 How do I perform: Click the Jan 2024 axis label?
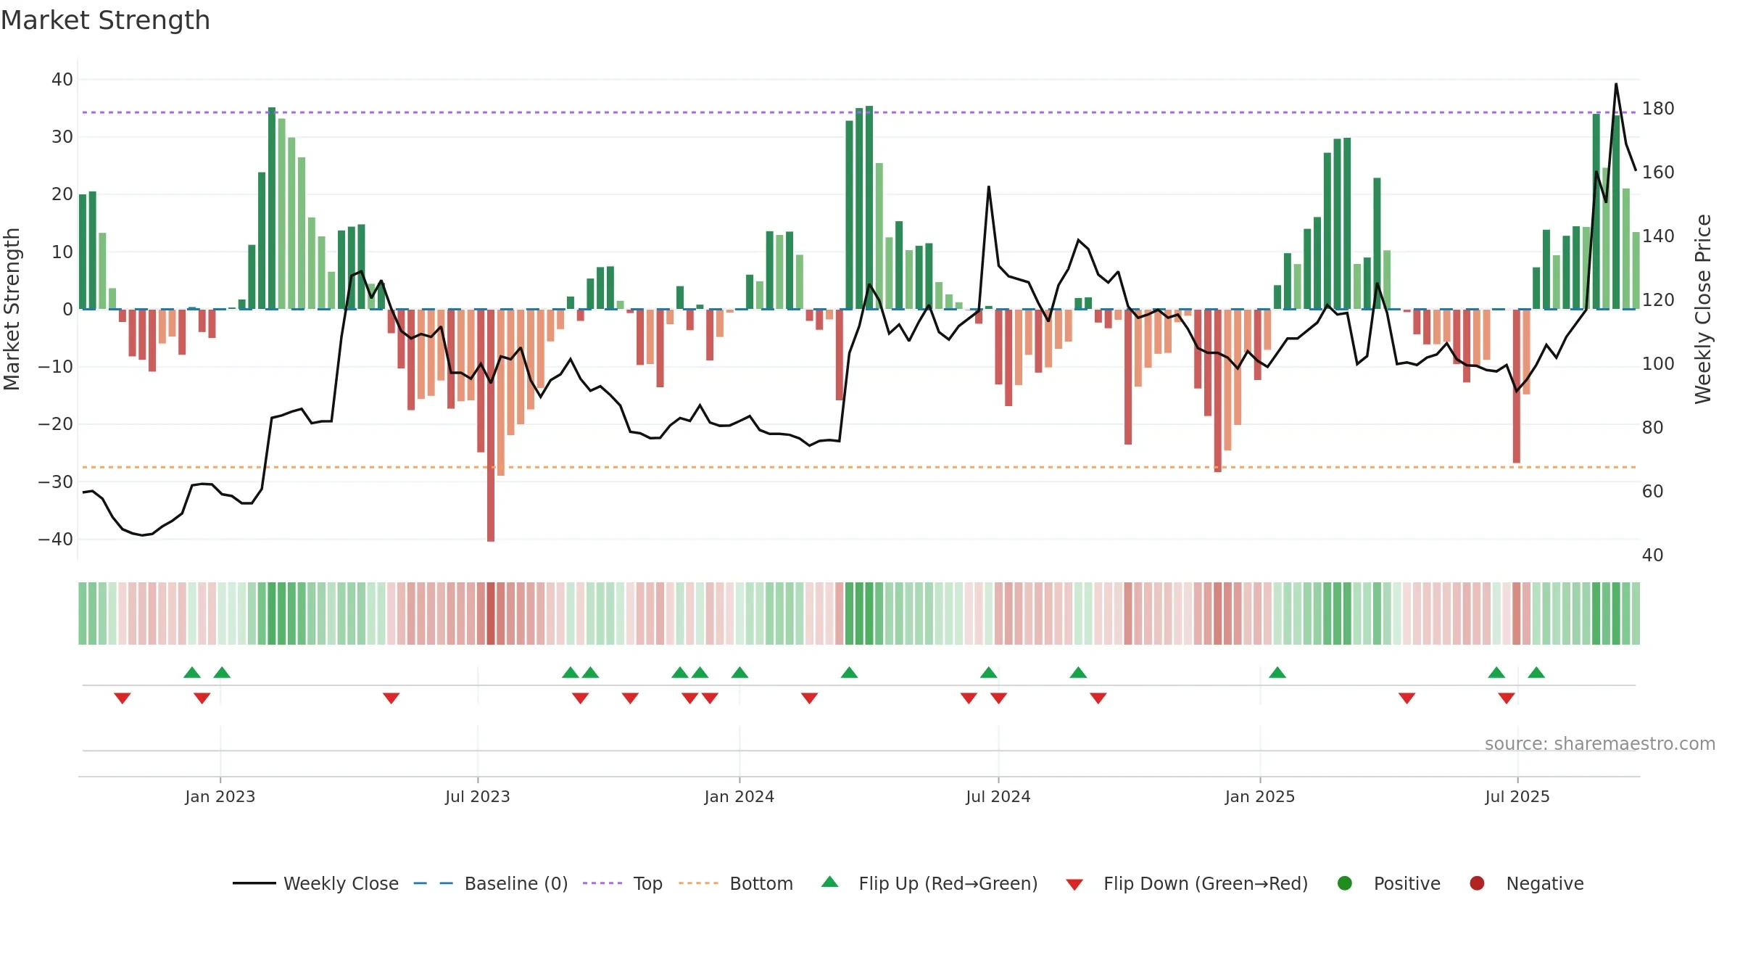tap(739, 796)
